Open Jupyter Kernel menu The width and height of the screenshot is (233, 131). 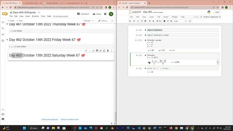166,17
